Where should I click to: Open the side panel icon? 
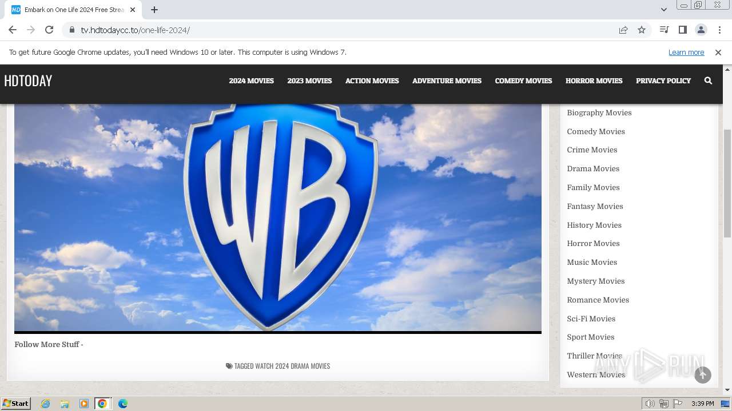682,30
